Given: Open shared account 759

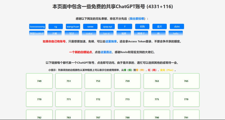Looking at the screenshot, I should [x=127, y=81].
